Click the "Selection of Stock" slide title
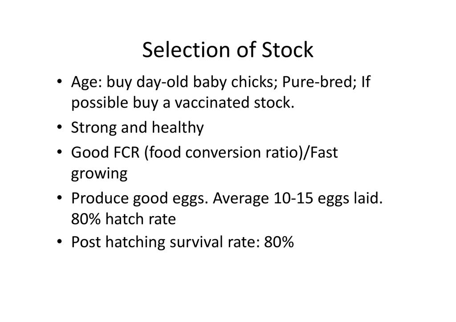Image resolution: width=456 pixels, height=322 pixels. (228, 50)
